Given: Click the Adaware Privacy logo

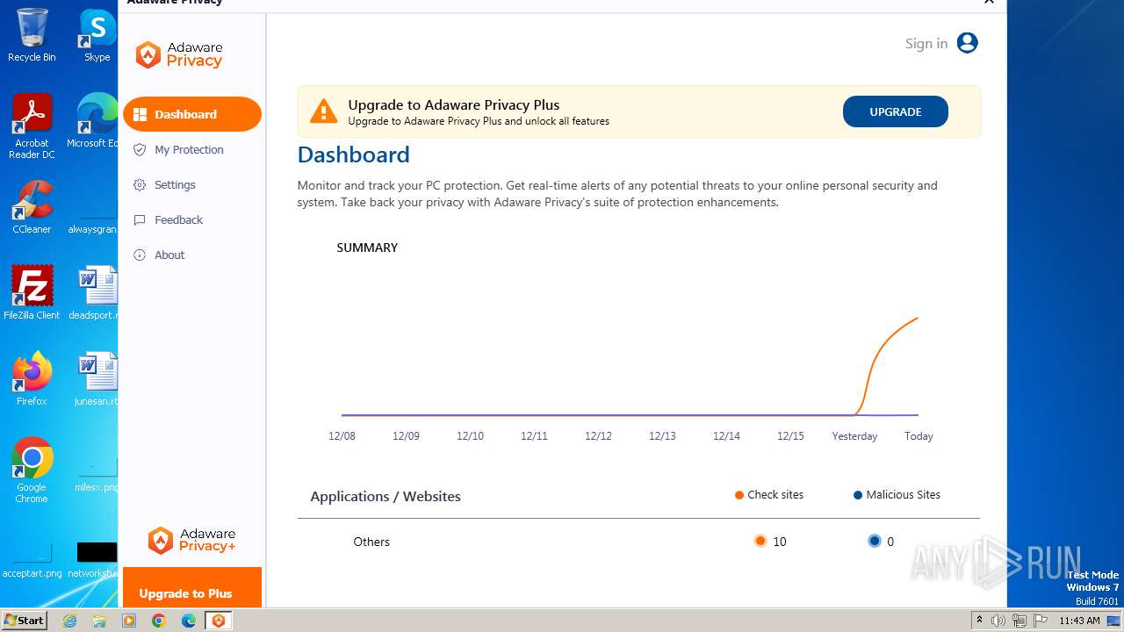Looking at the screenshot, I should coord(179,54).
